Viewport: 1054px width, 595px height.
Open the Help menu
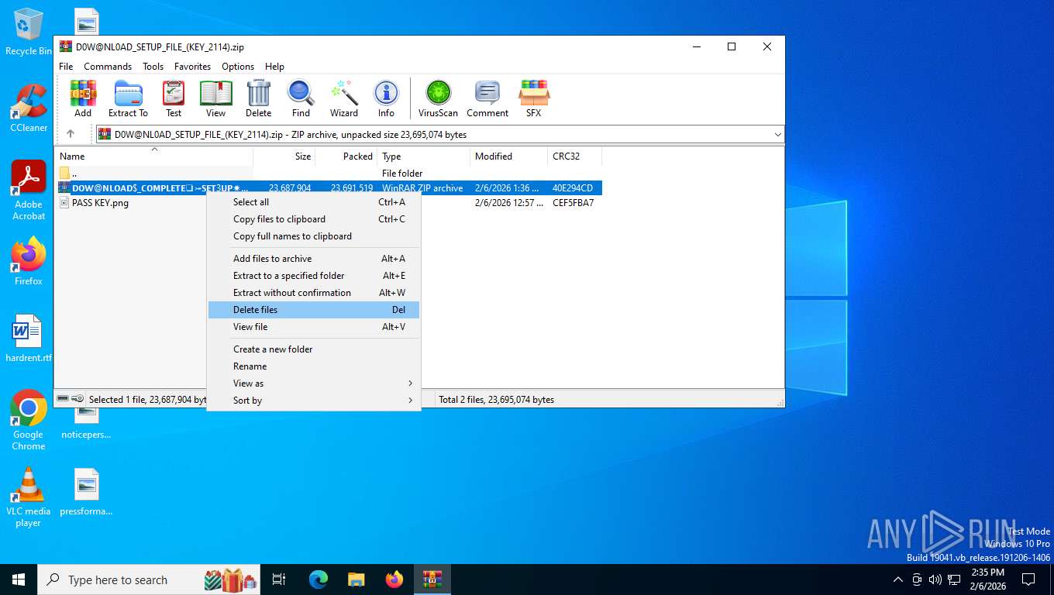point(274,67)
